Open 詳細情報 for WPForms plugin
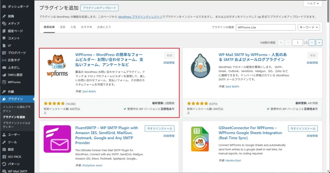The width and height of the screenshot is (330, 173). [x=169, y=63]
